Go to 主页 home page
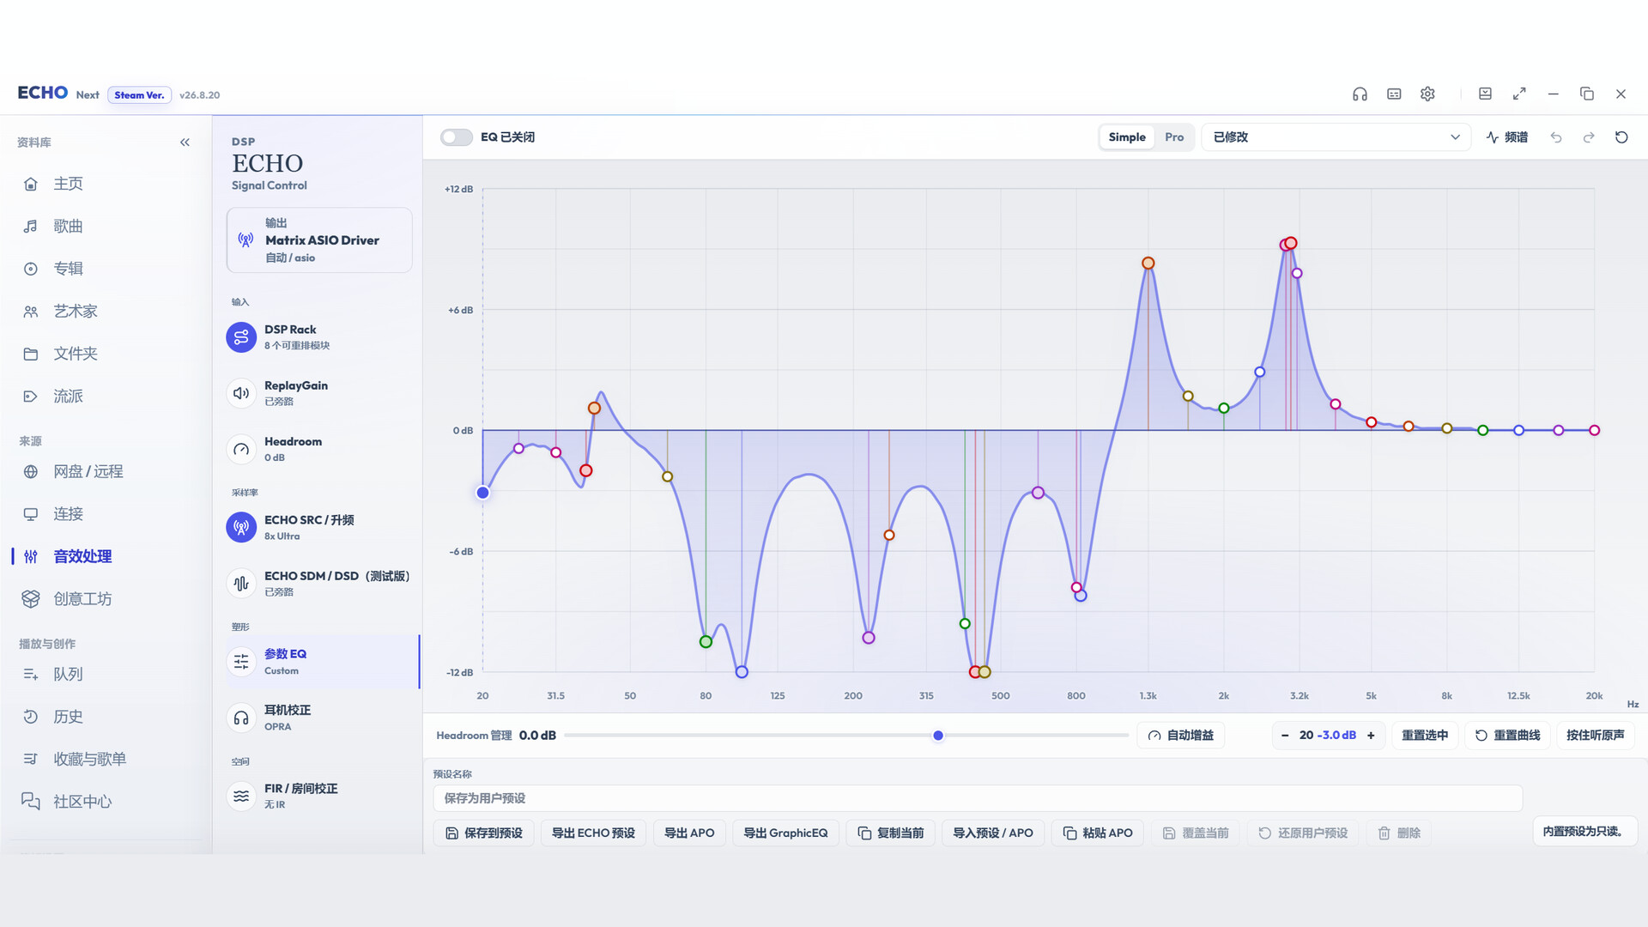 pos(106,184)
